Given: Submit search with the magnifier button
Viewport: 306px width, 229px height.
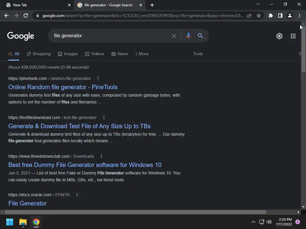Looking at the screenshot, I should [201, 36].
